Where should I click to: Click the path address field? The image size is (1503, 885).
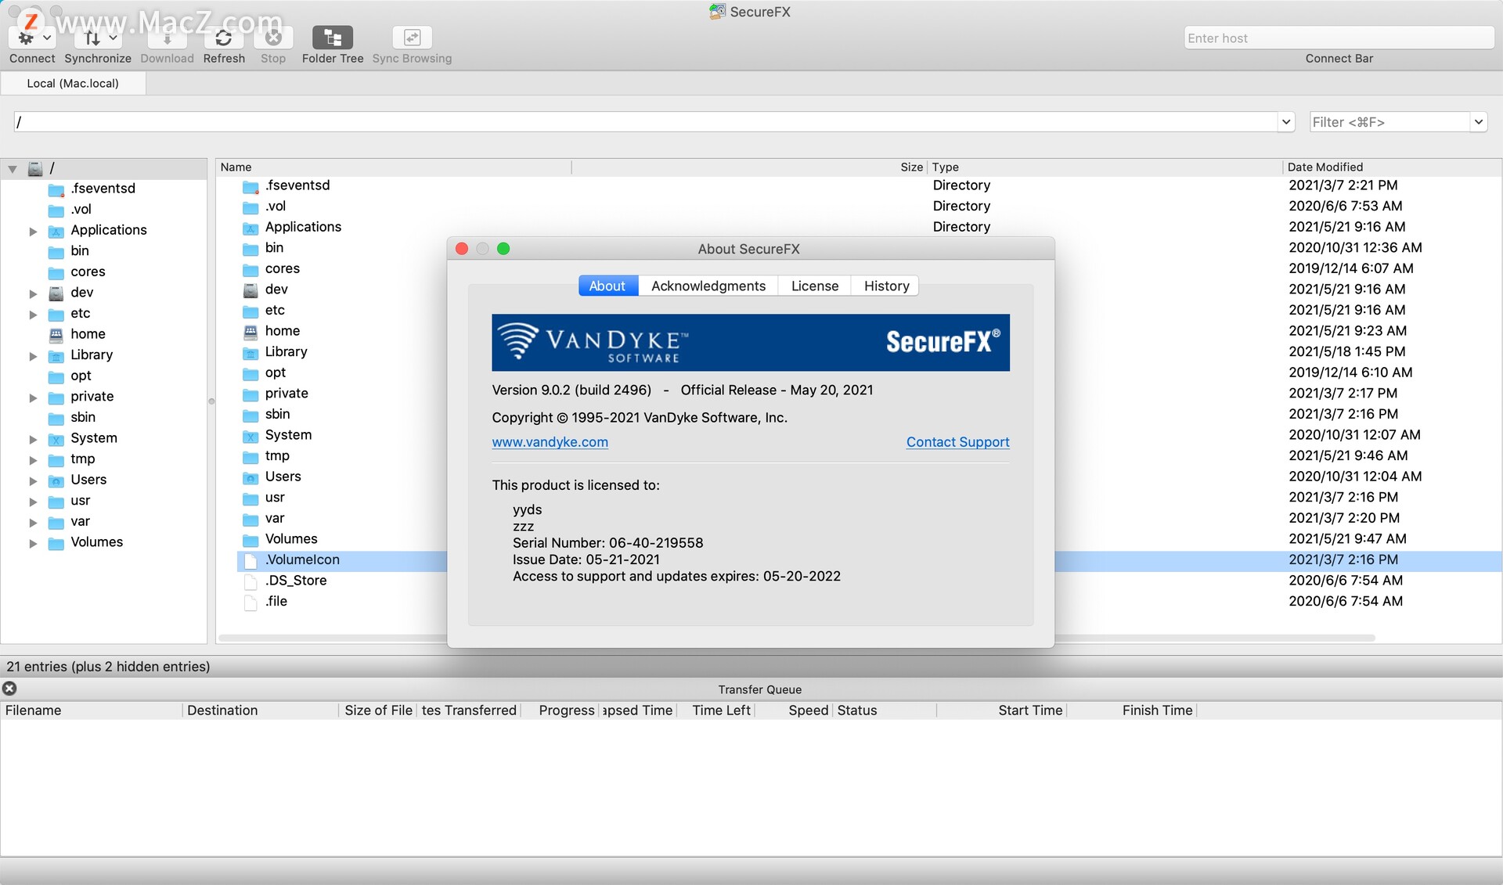click(x=645, y=122)
